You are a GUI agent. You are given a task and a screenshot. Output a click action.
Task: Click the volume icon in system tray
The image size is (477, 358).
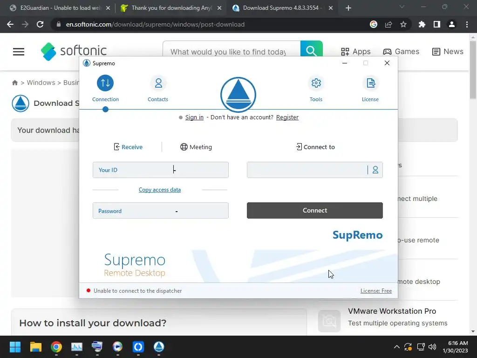(x=432, y=347)
